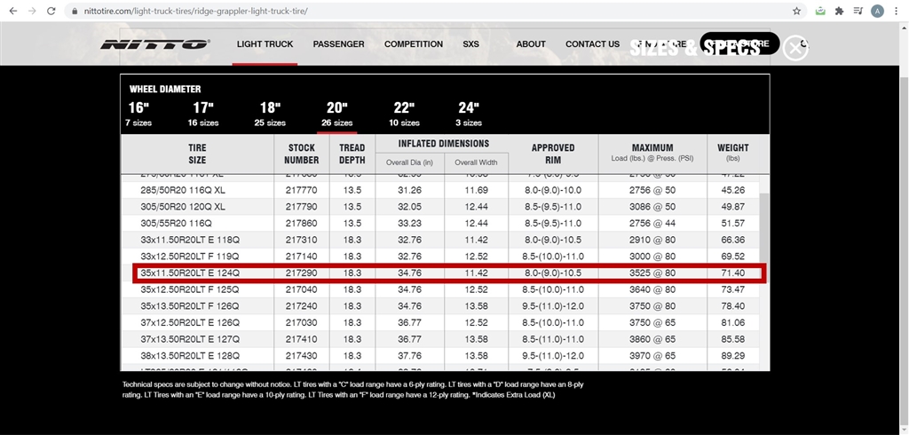Open the media control playlist icon

[858, 11]
